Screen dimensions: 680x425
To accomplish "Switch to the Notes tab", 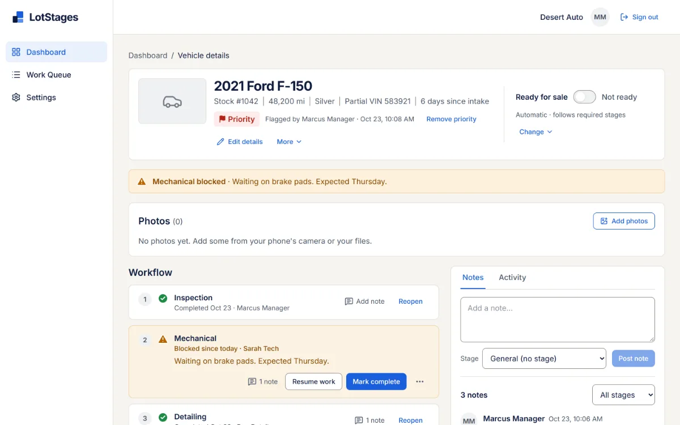I will click(473, 278).
